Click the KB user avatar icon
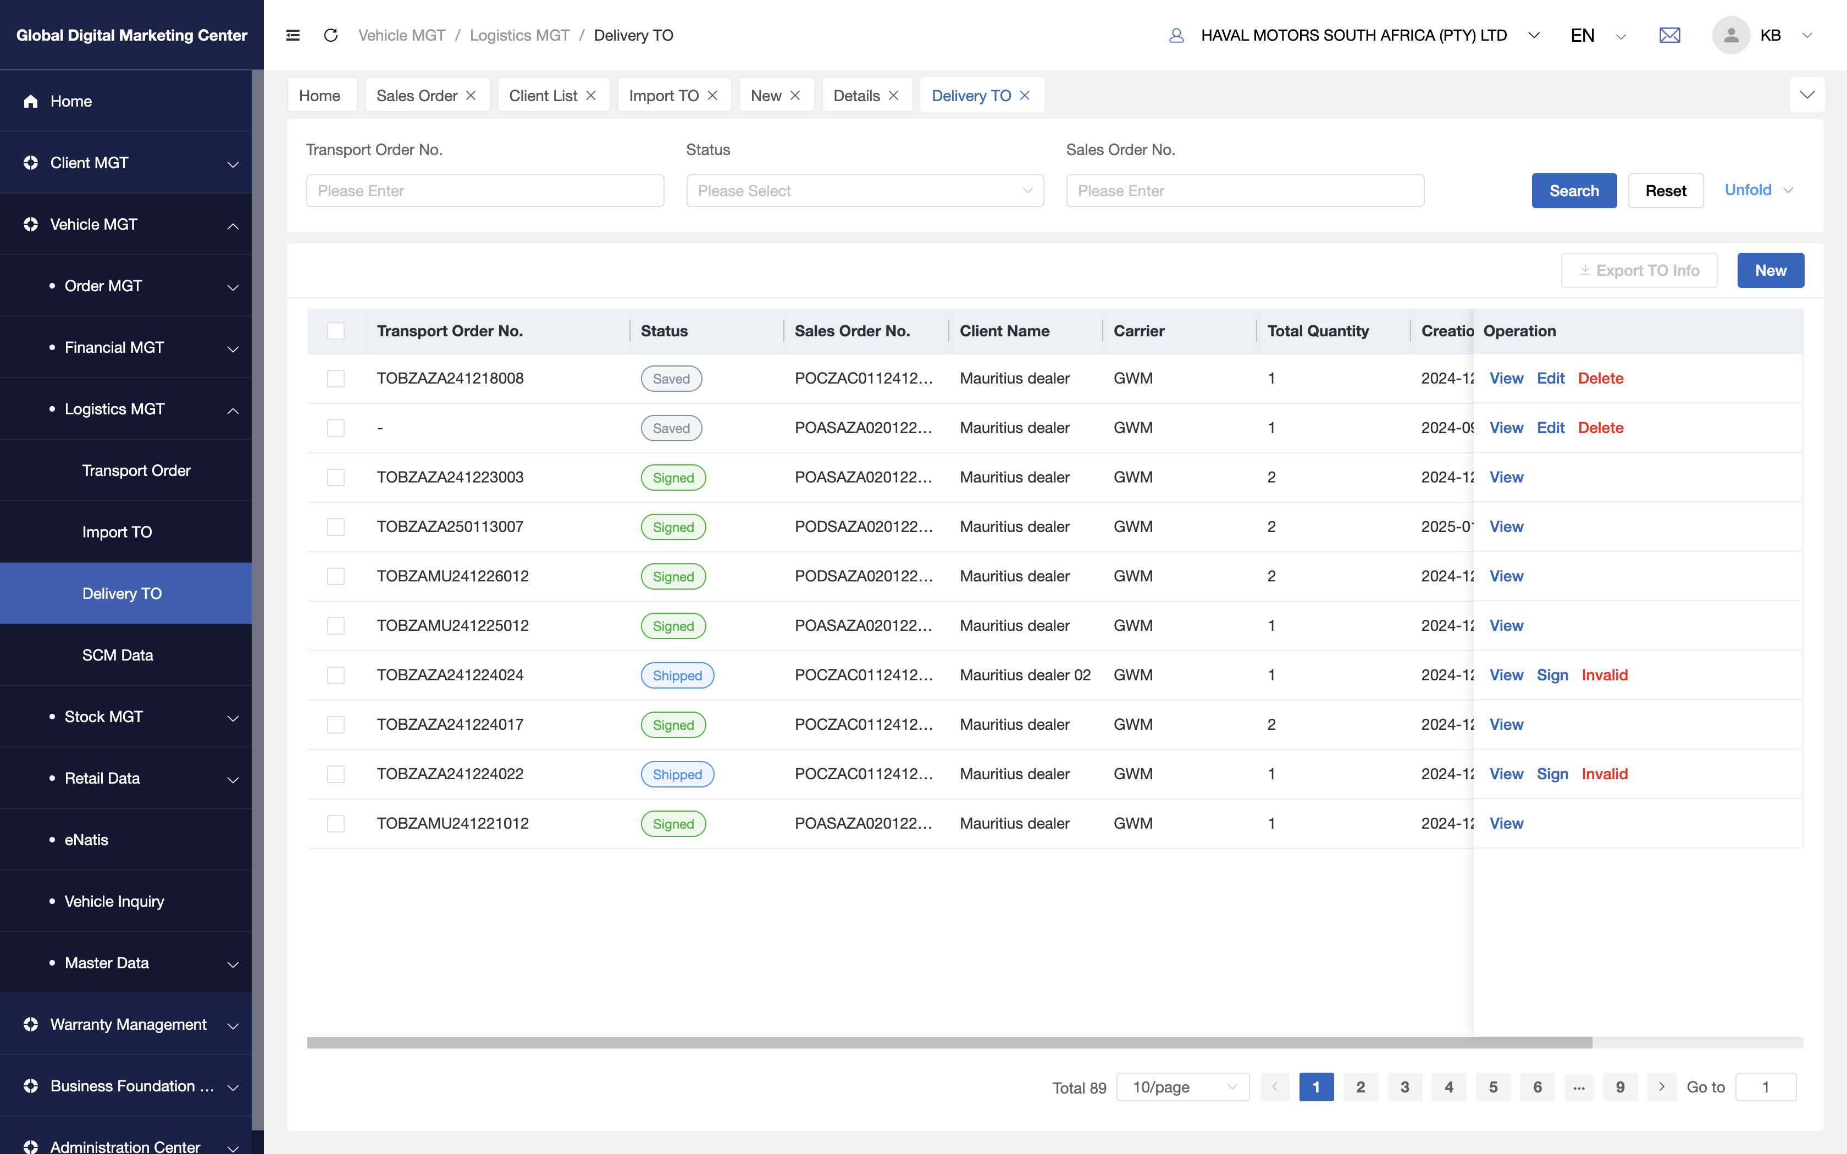 pos(1730,35)
